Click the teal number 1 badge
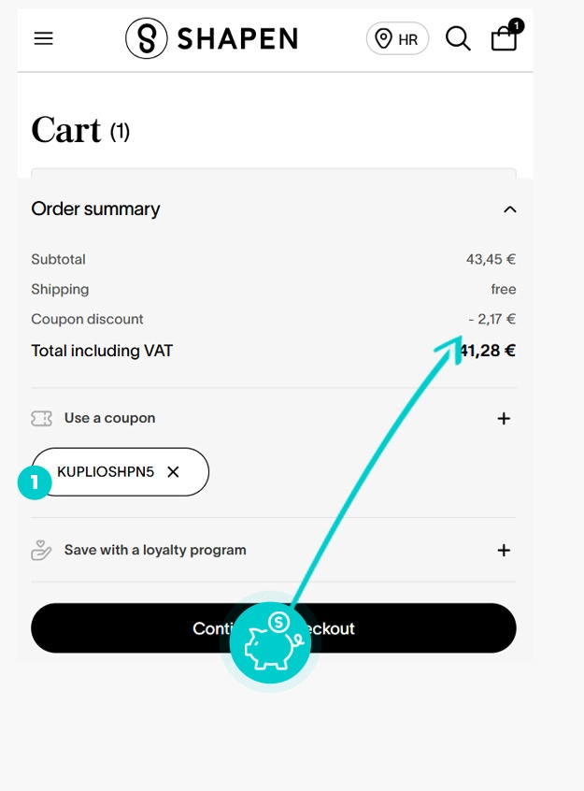Viewport: 584px width, 791px height. [35, 482]
